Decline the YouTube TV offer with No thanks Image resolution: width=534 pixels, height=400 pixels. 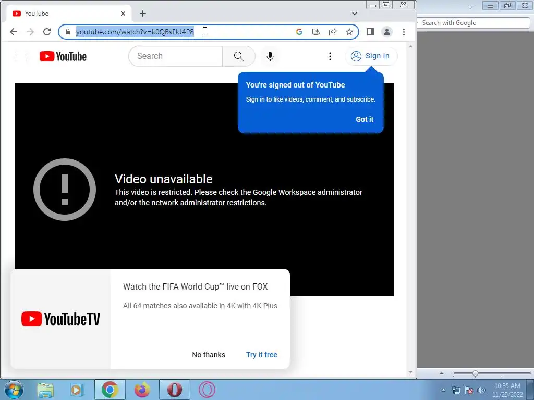[209, 355]
